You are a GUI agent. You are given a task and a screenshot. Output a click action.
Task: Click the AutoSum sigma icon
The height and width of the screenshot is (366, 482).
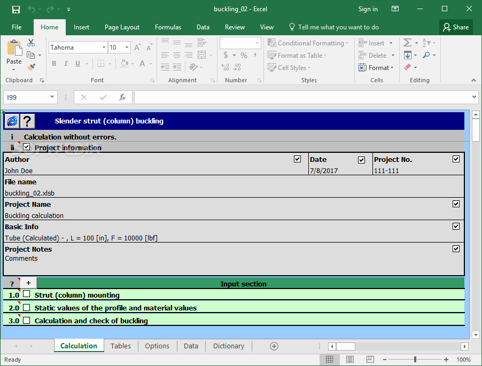pyautogui.click(x=407, y=43)
